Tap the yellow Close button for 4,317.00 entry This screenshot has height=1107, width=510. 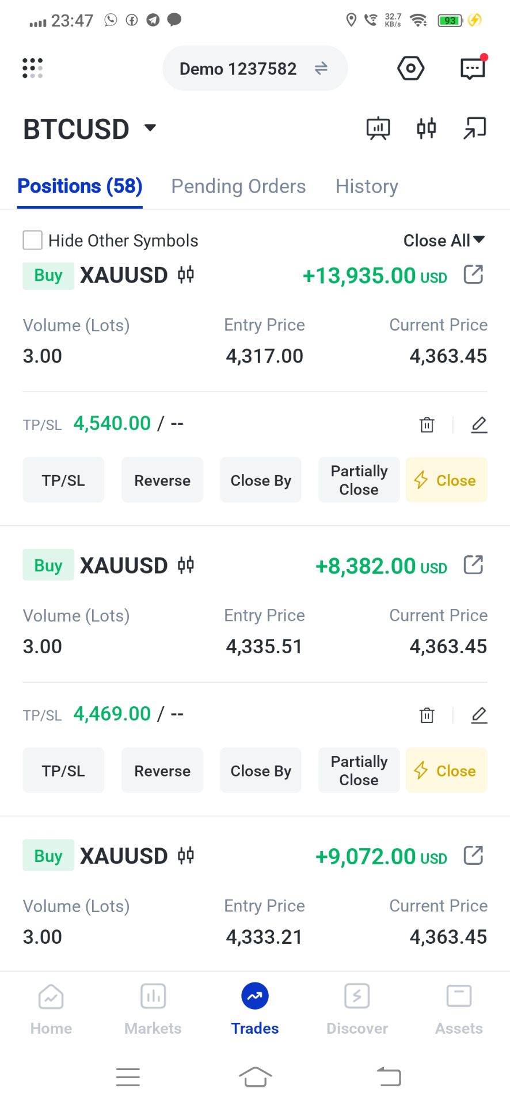[x=447, y=480]
